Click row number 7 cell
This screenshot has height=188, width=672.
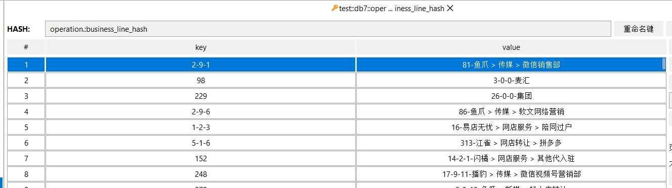coord(26,158)
